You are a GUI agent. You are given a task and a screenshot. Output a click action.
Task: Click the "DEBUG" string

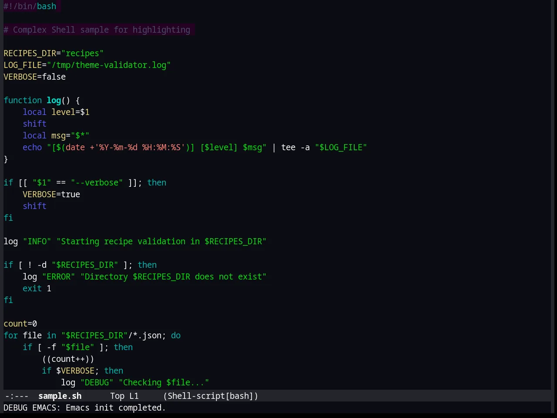97,382
